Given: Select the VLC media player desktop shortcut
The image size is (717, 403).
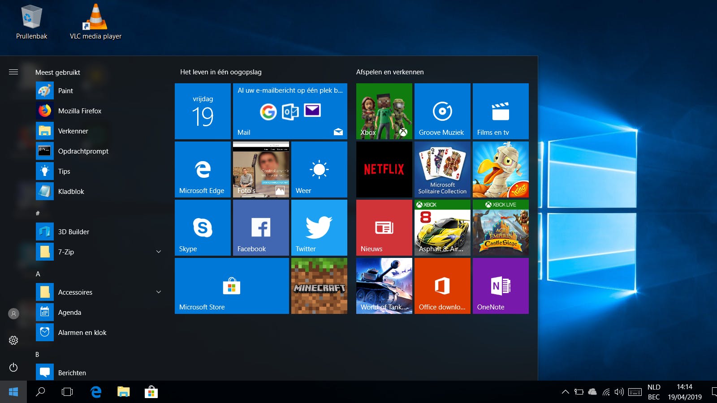Looking at the screenshot, I should (x=95, y=22).
